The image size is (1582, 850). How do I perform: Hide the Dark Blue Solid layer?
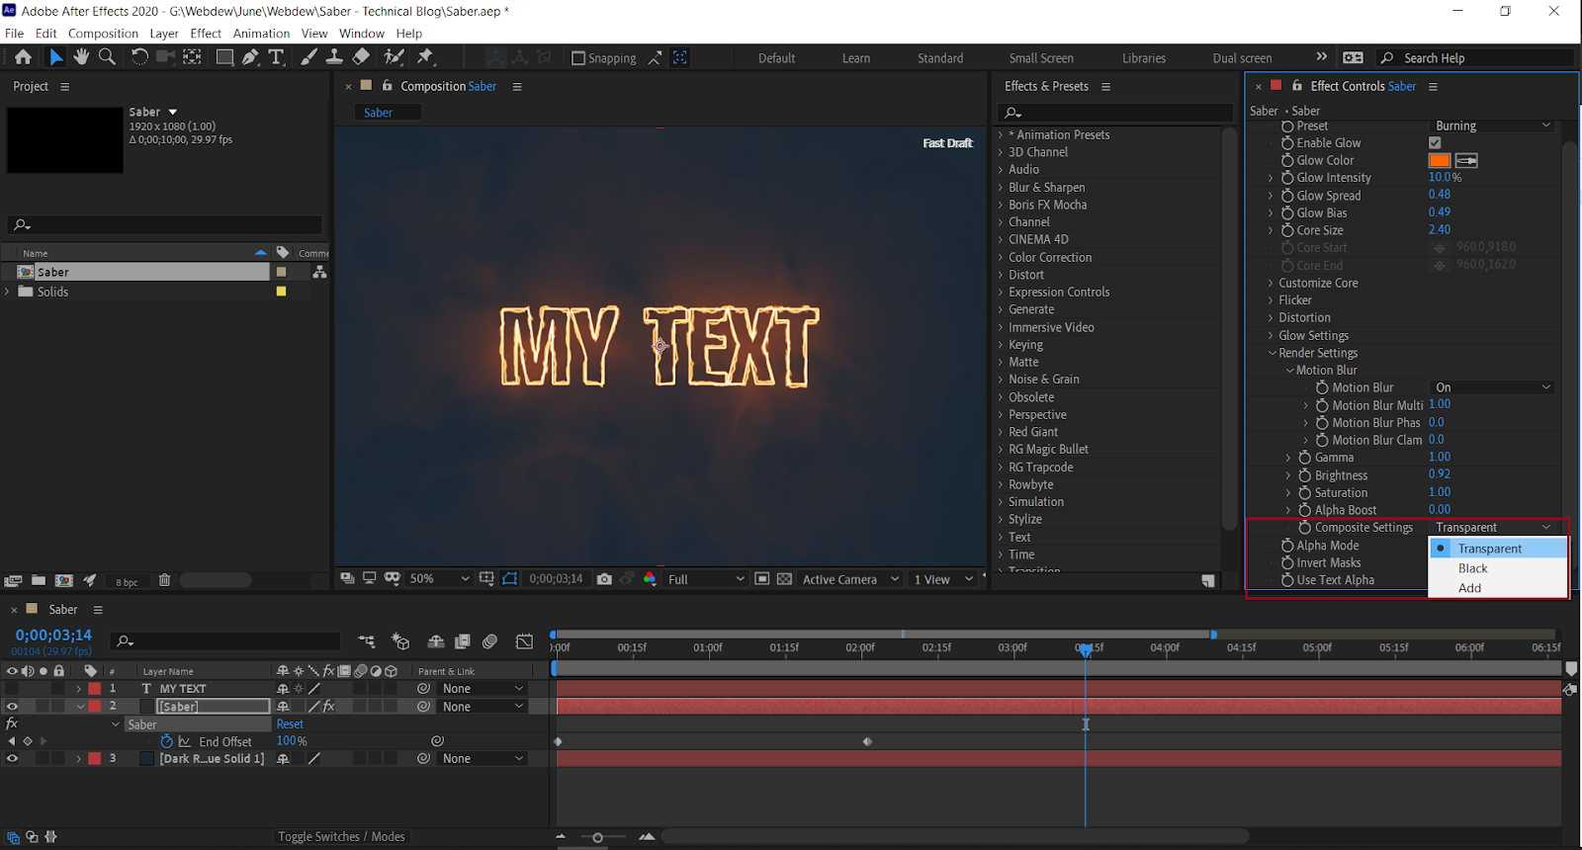click(x=12, y=759)
